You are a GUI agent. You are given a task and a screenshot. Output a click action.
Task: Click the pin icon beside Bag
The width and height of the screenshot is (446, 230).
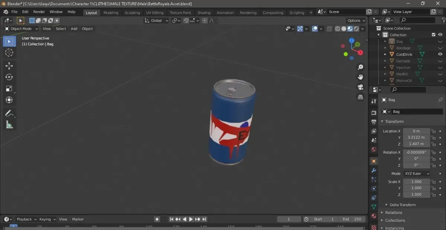click(x=440, y=100)
